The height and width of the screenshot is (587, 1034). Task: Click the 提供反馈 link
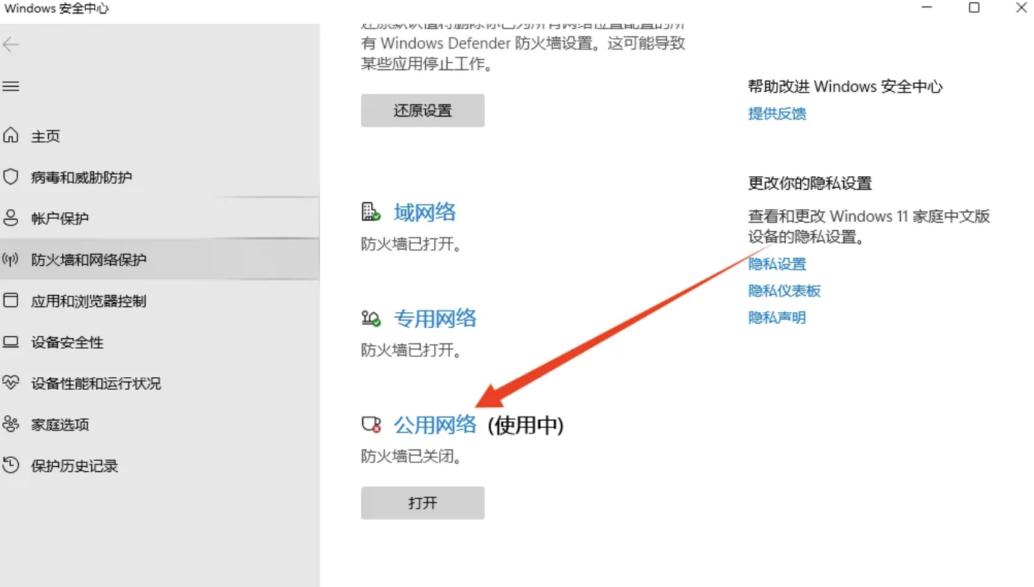click(x=777, y=114)
